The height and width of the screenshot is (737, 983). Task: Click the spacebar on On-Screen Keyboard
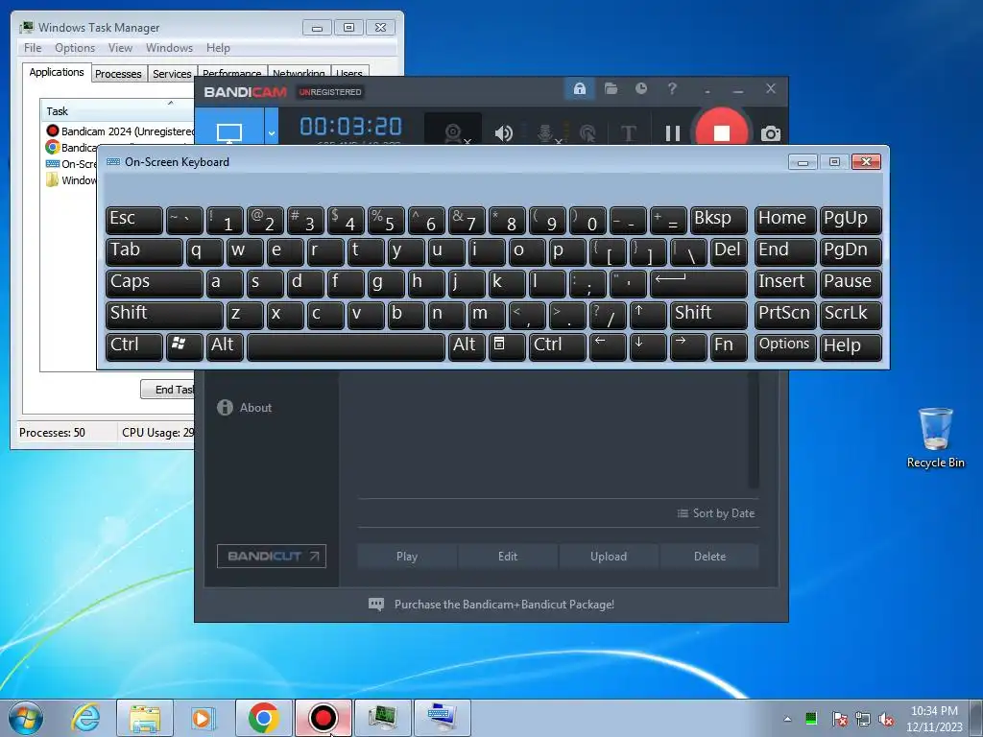coord(346,346)
